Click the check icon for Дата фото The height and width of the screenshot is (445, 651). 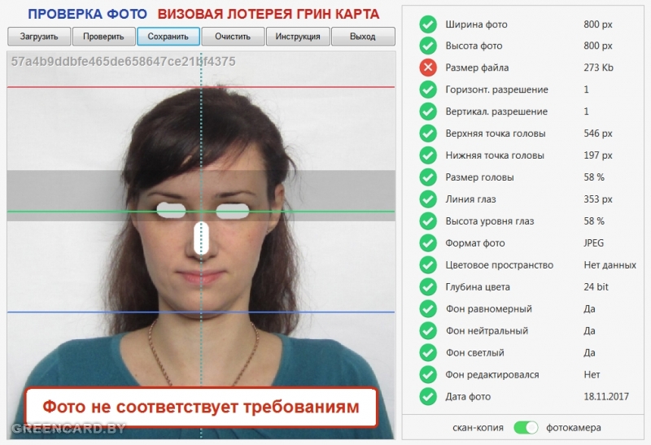(428, 396)
